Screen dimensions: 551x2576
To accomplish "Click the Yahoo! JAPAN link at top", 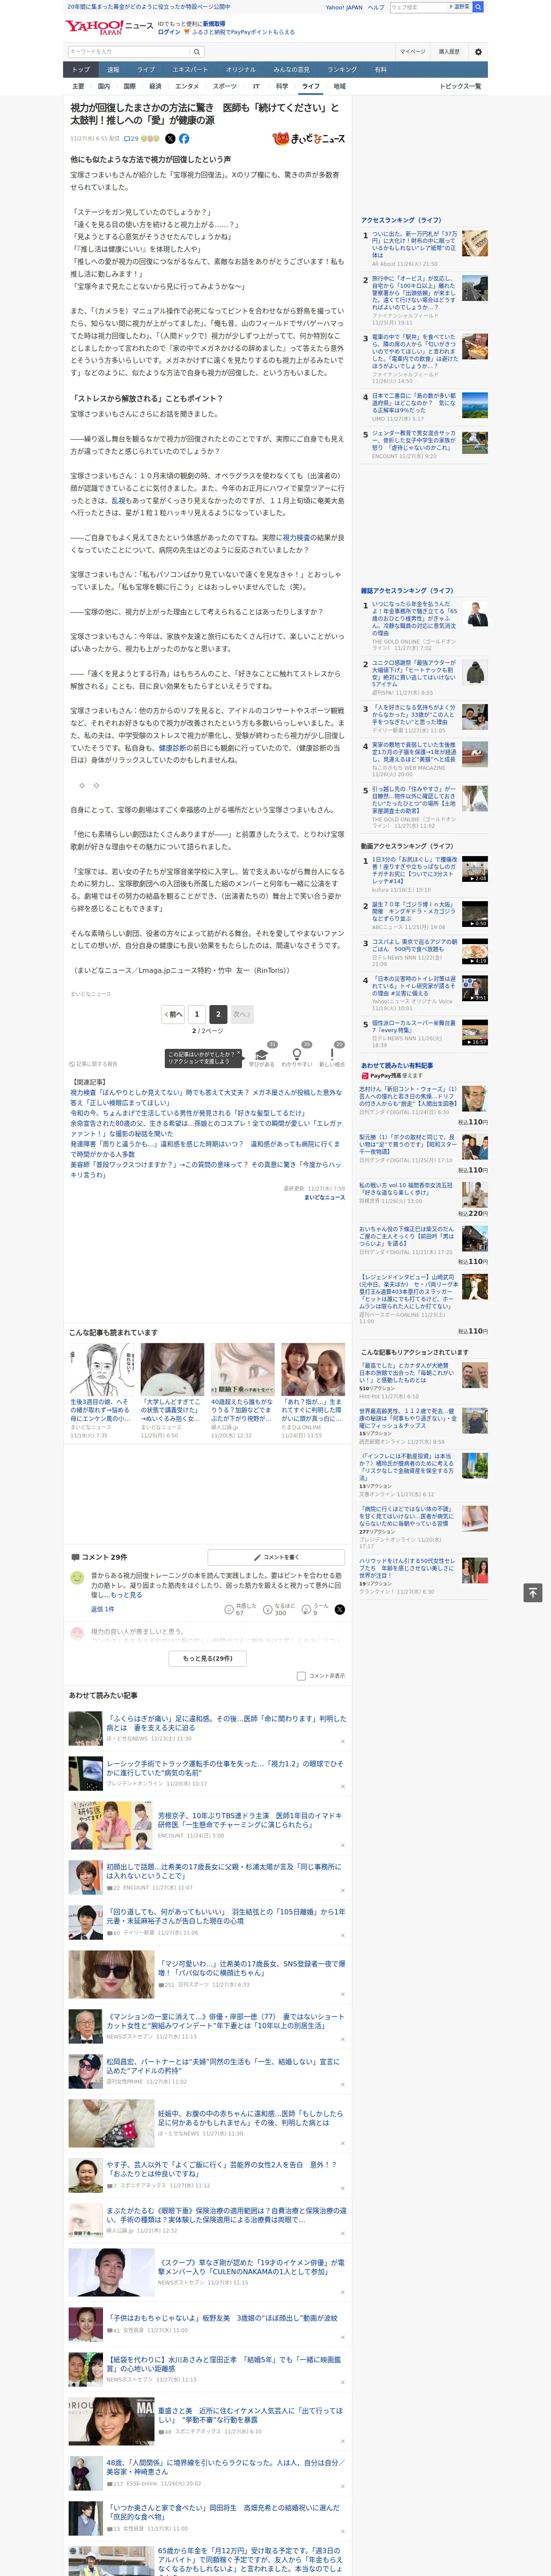I will [x=344, y=7].
